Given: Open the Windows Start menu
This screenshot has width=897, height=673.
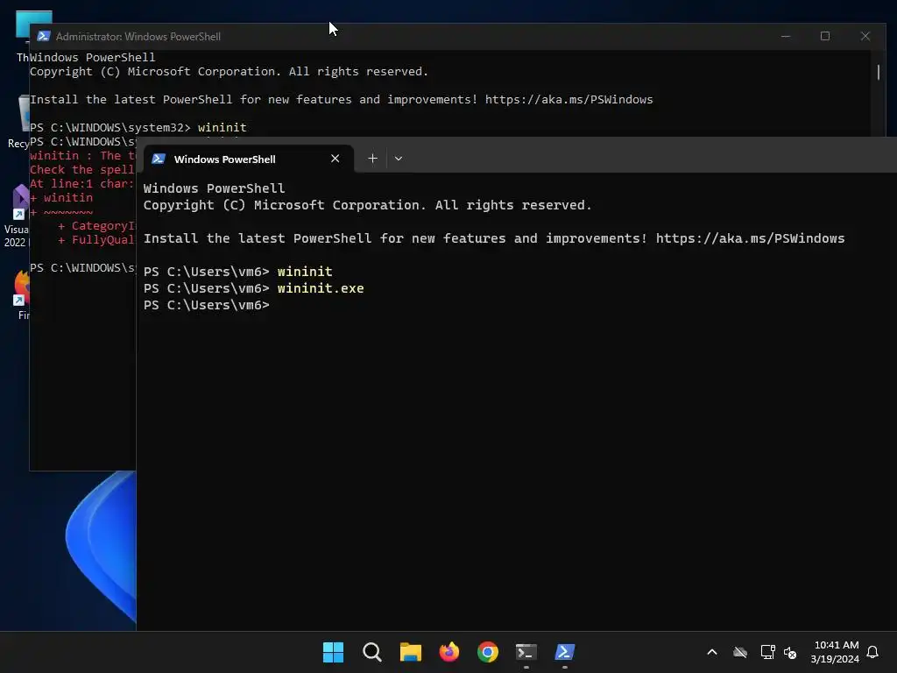Looking at the screenshot, I should coord(334,652).
